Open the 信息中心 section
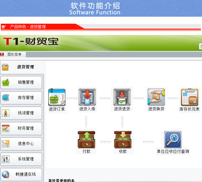This screenshot has width=202, height=182. 21,144
